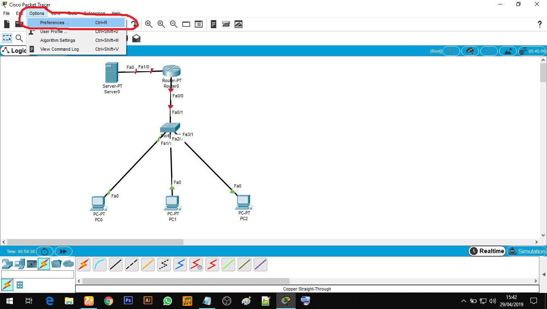Viewport: 547px width, 309px height.
Task: Select the Multiuser Connection cloud category
Action: coord(68,264)
